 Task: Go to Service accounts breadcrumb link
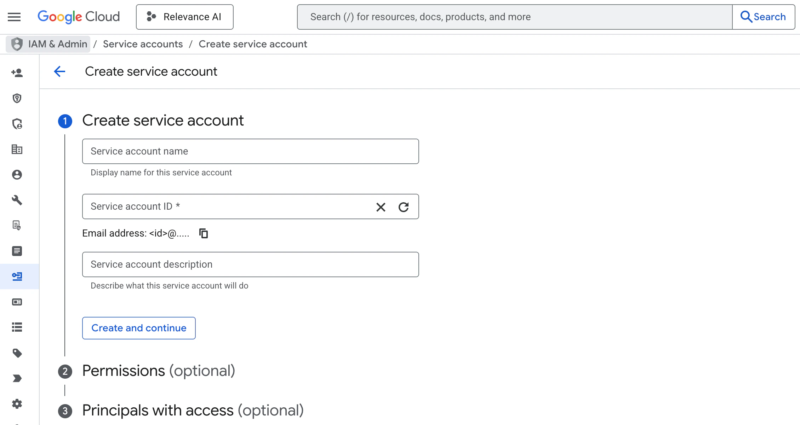143,44
